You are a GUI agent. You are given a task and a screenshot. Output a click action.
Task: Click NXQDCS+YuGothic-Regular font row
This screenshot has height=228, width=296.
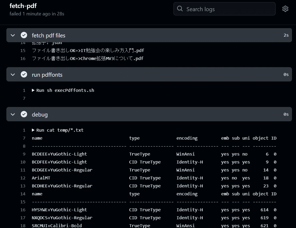point(154,218)
